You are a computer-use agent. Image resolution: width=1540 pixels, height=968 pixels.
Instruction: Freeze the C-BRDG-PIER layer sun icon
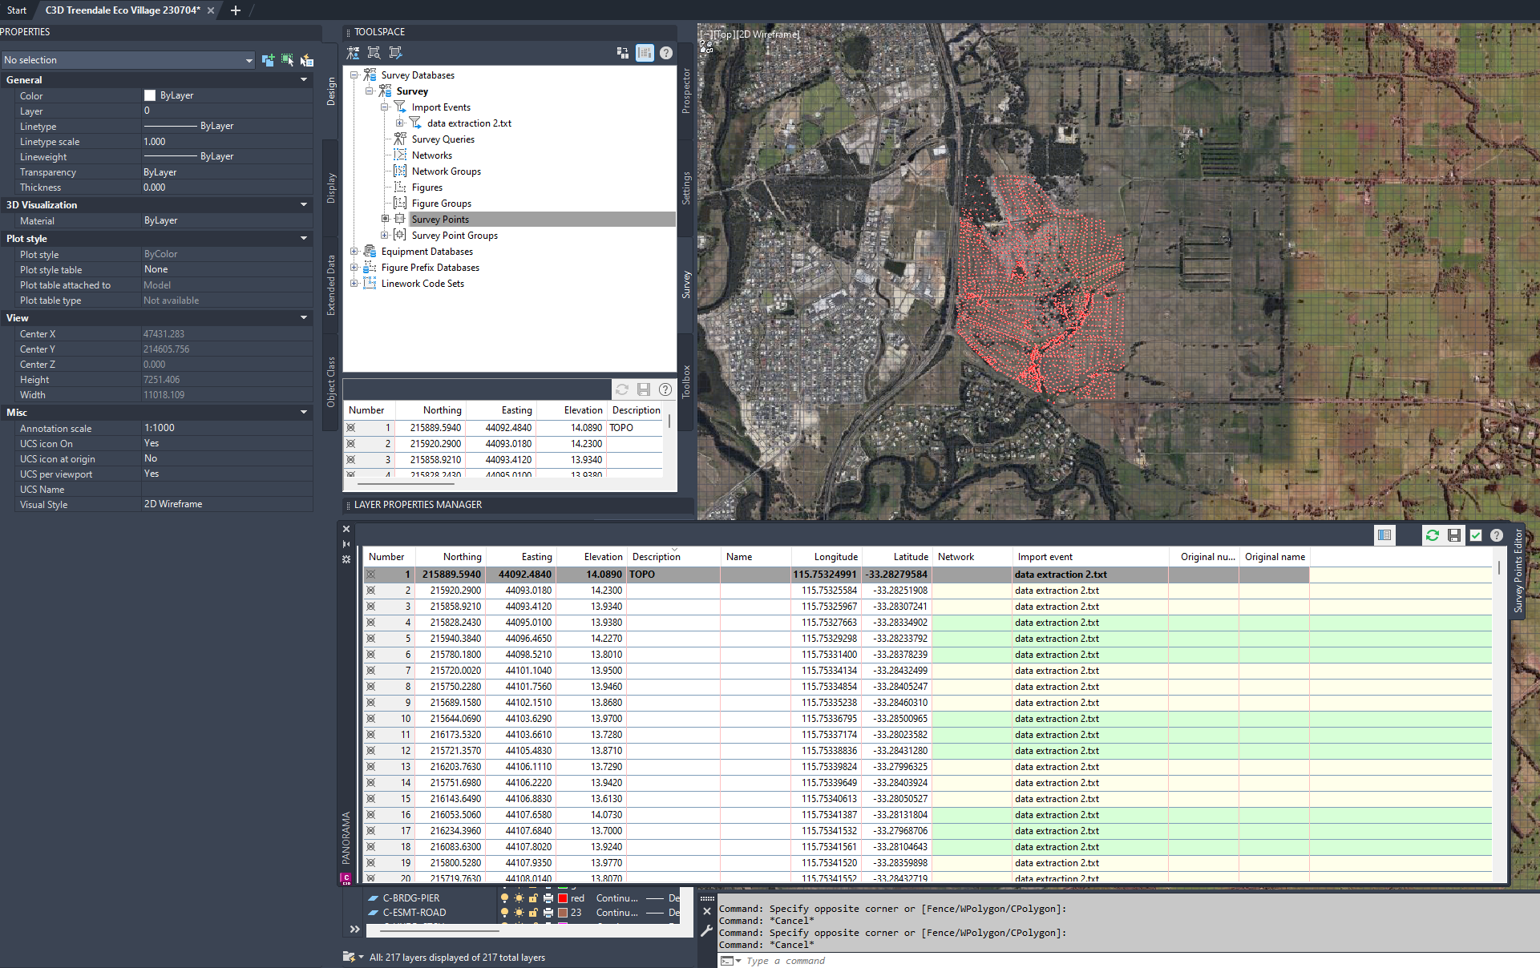[519, 898]
